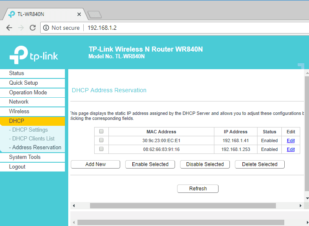Open Quick Setup menu item
This screenshot has height=226, width=309.
[x=33, y=83]
